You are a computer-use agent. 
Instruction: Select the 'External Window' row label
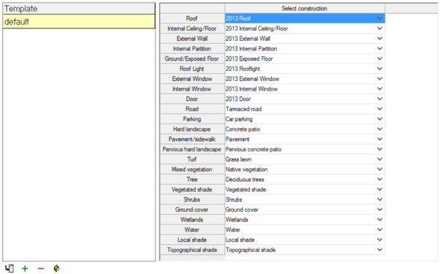[192, 79]
